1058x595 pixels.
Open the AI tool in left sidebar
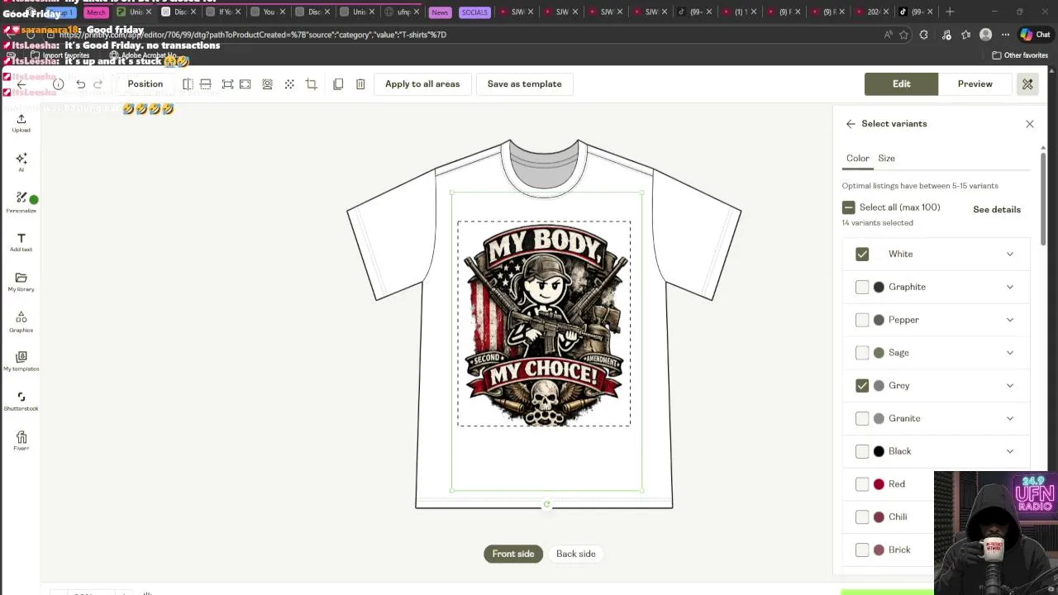click(21, 162)
